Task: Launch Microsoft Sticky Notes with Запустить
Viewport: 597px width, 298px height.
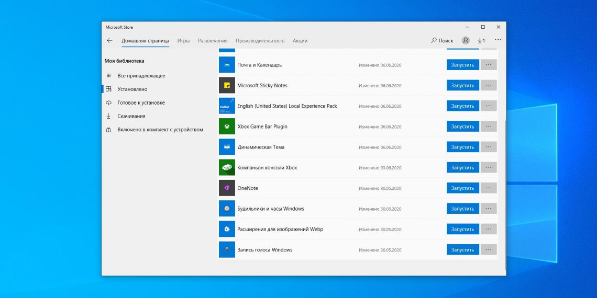Action: [462, 85]
